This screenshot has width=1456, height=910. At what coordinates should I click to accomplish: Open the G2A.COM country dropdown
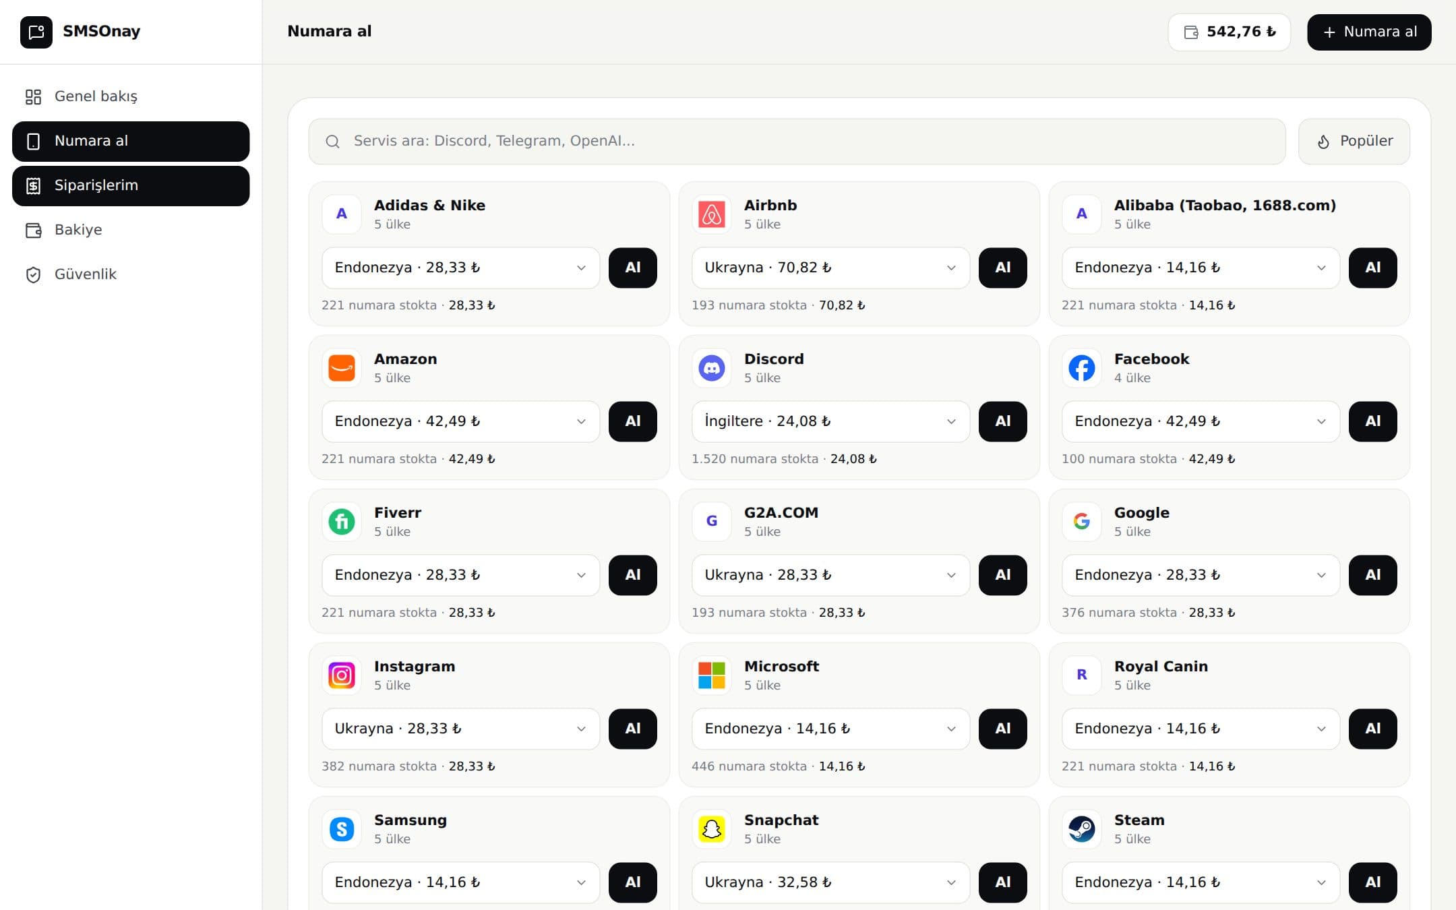coord(831,575)
